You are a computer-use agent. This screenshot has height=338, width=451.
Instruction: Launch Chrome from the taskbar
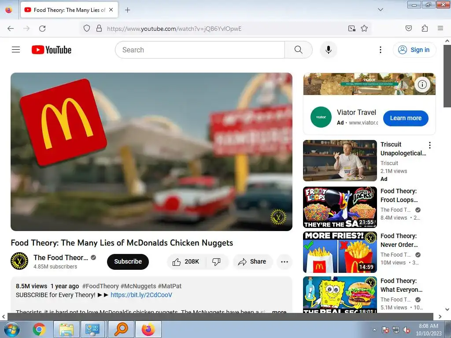(39, 329)
